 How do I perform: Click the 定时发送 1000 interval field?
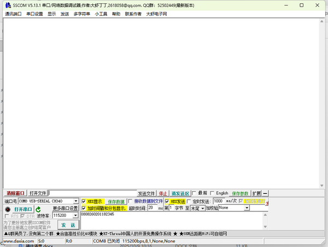219,201
